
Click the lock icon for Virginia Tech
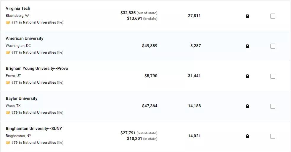click(x=247, y=16)
